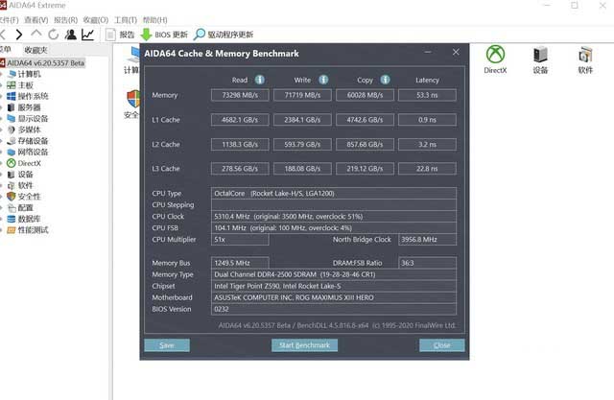The width and height of the screenshot is (614, 400).
Task: Click the refresh toolbar icon
Action: [x=51, y=35]
